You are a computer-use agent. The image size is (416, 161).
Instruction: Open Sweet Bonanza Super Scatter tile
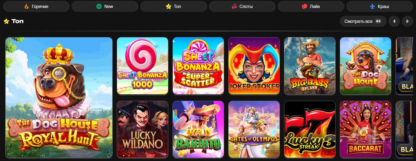[198, 66]
